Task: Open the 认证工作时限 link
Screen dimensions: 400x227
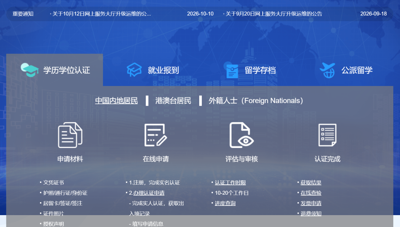Action: (x=230, y=182)
